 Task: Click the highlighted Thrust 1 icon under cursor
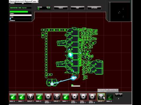[101, 97]
